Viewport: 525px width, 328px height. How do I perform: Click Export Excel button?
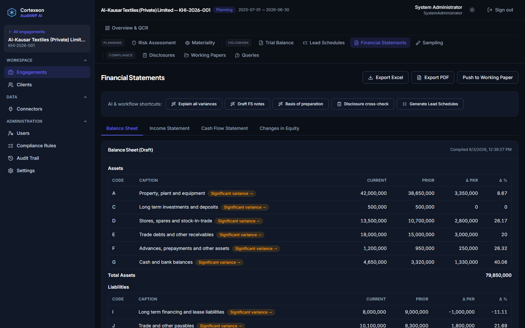(x=386, y=77)
